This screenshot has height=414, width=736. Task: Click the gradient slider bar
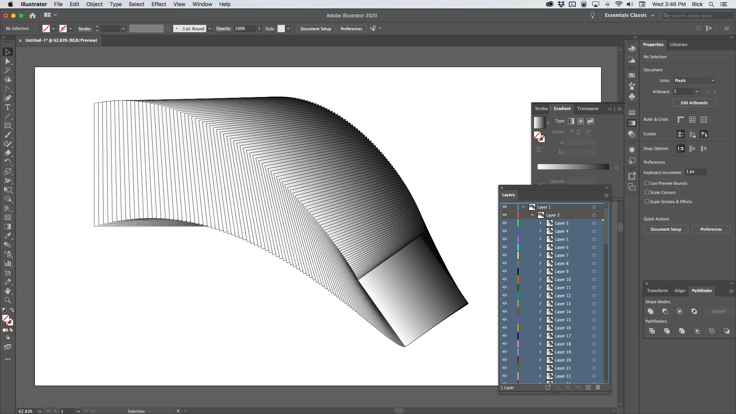pyautogui.click(x=573, y=167)
